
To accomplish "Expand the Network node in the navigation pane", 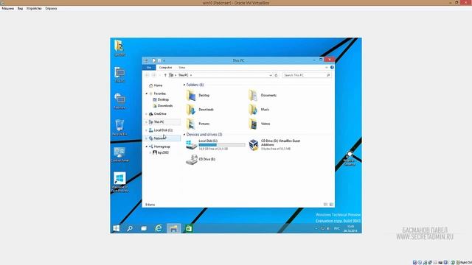I will coord(147,138).
